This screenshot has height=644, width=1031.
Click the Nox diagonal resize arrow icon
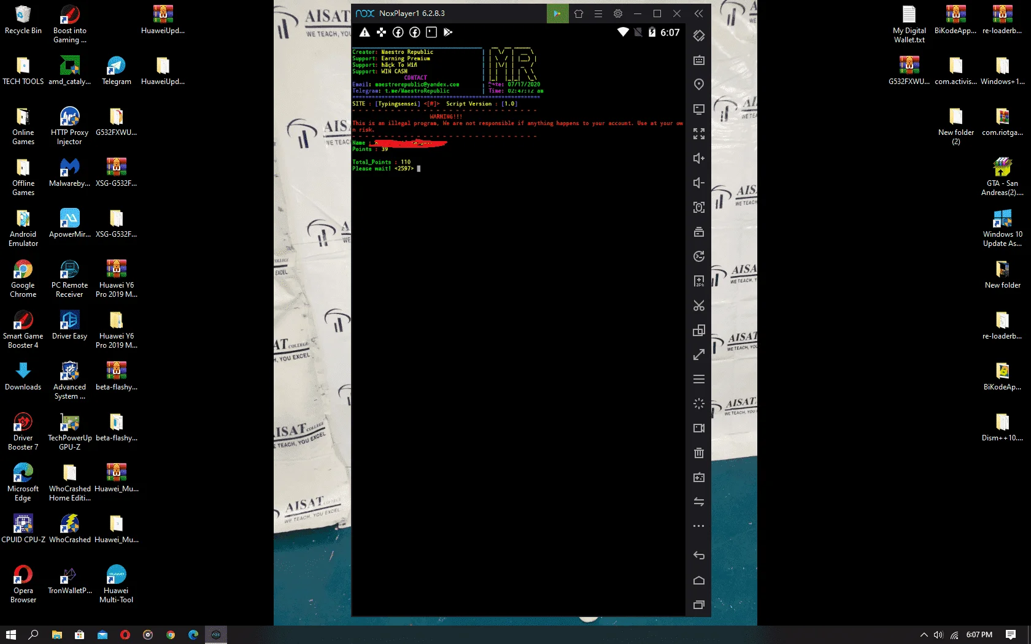click(x=698, y=355)
